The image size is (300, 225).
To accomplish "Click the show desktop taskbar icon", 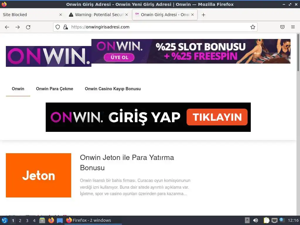I will 60,221.
